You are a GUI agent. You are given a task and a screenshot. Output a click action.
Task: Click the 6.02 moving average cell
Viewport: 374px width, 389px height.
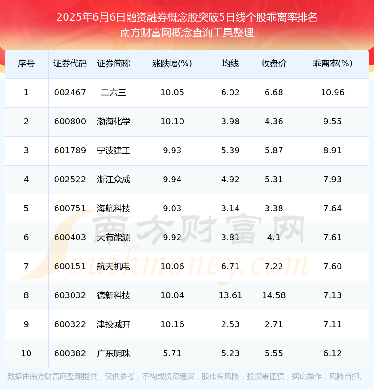[x=230, y=93]
